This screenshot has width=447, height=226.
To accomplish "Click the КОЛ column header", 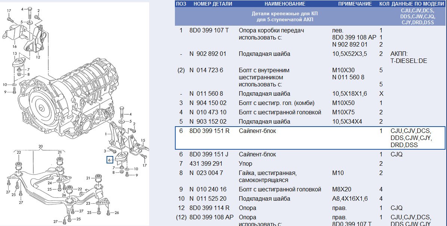I will pos(384,4).
